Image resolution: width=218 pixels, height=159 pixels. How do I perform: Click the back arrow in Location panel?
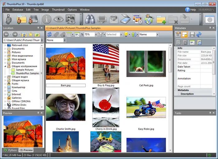[x=6, y=34]
